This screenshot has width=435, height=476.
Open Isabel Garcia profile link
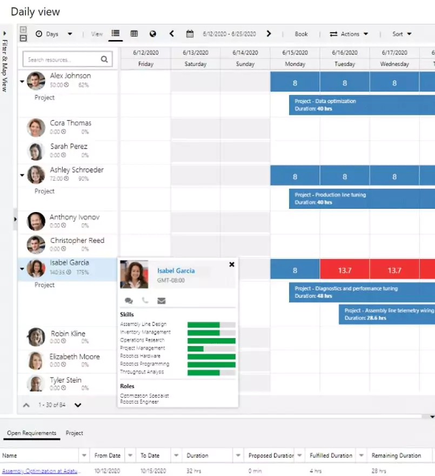coord(176,270)
